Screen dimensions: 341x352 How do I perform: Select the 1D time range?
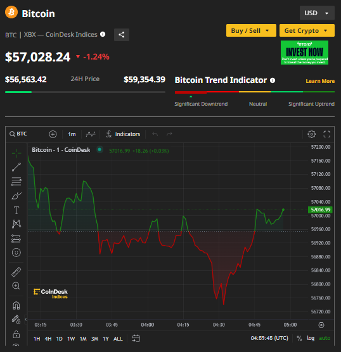[x=60, y=339]
